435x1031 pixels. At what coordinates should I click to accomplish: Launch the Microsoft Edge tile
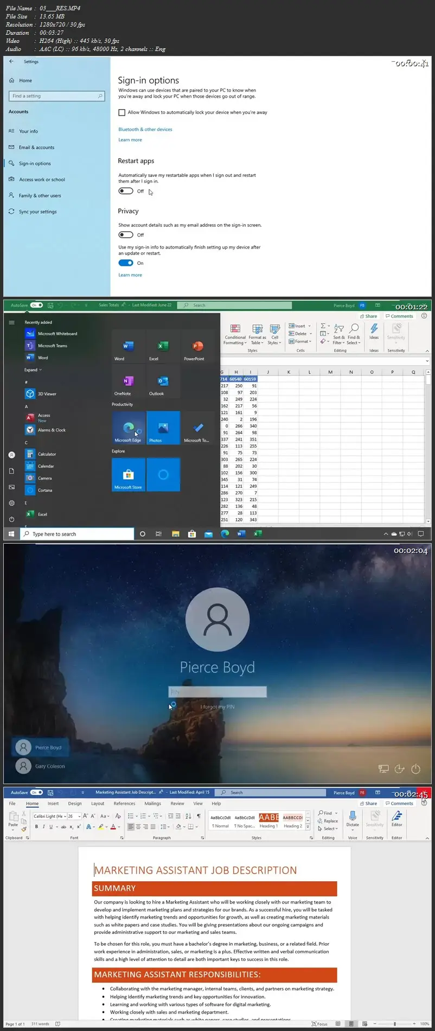tap(129, 428)
